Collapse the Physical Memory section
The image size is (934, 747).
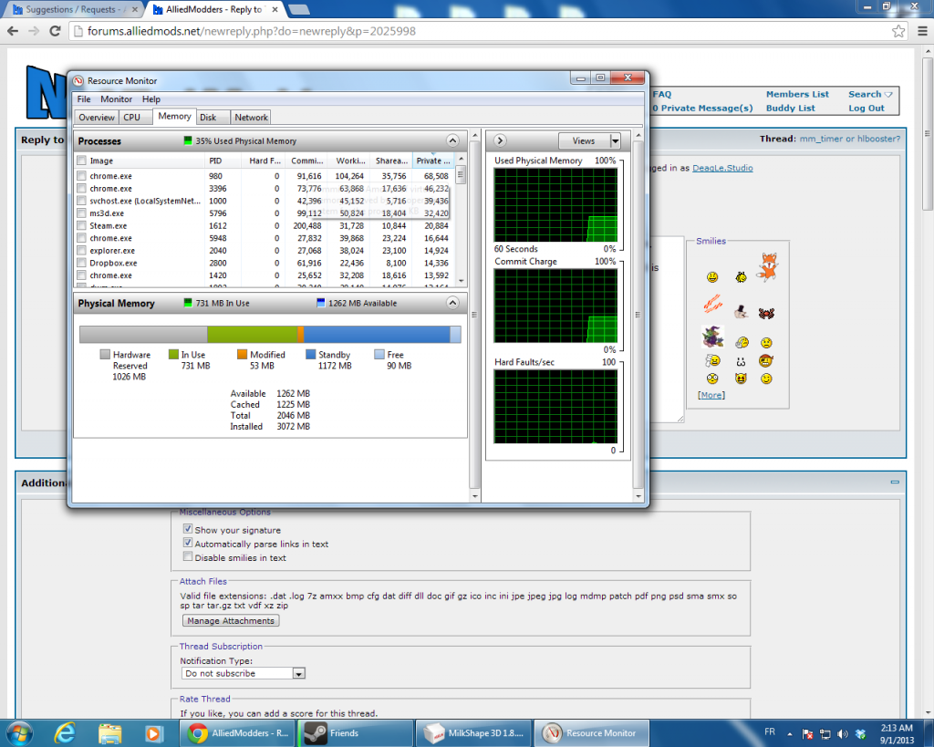click(x=452, y=303)
